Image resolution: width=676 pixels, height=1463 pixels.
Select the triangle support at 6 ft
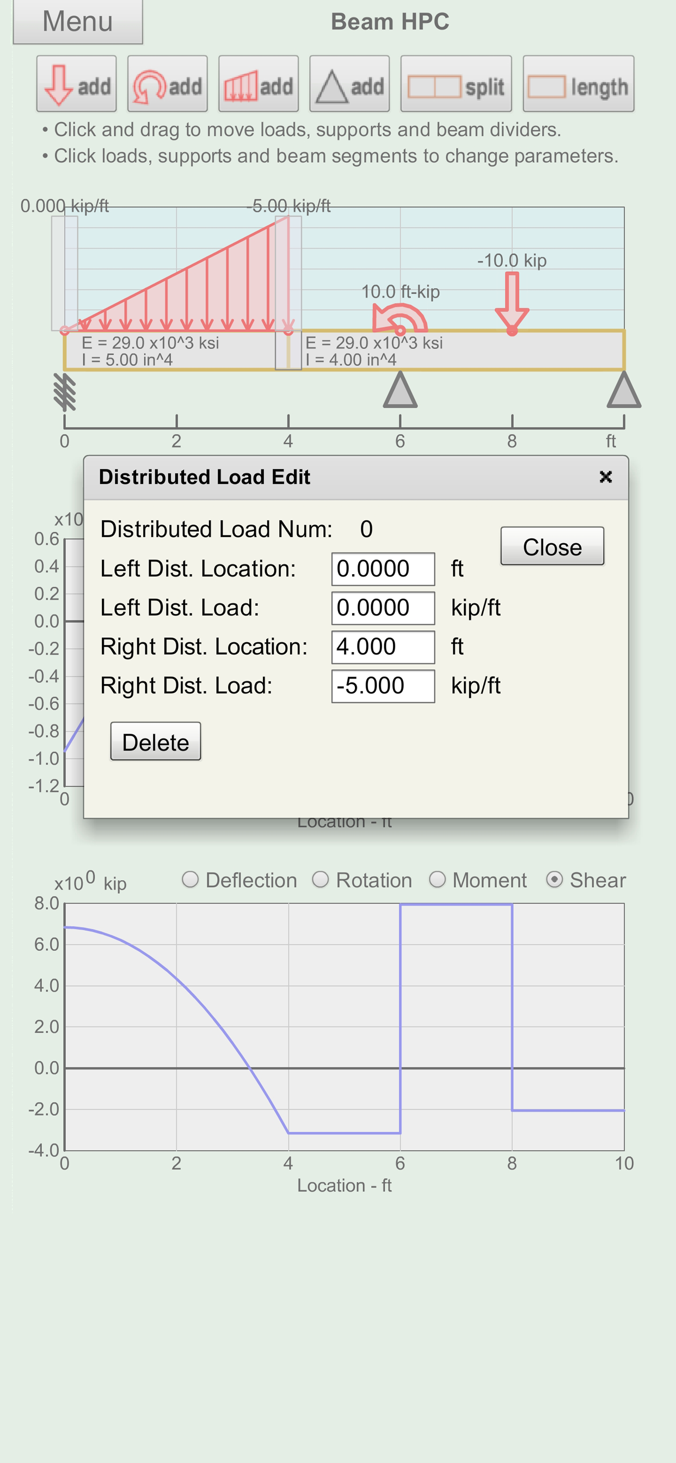pos(401,390)
